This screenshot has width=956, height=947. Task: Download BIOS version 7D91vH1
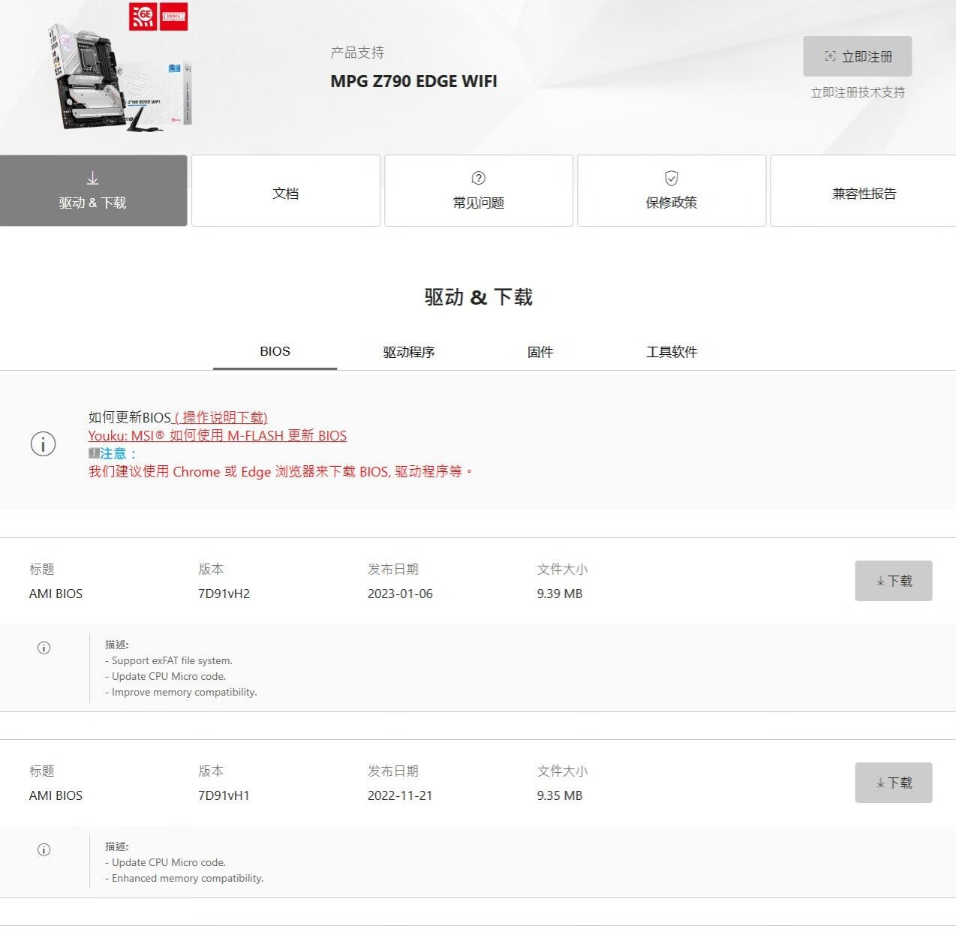894,783
